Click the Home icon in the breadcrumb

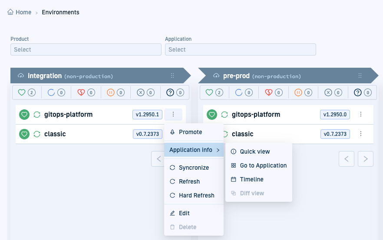11,12
